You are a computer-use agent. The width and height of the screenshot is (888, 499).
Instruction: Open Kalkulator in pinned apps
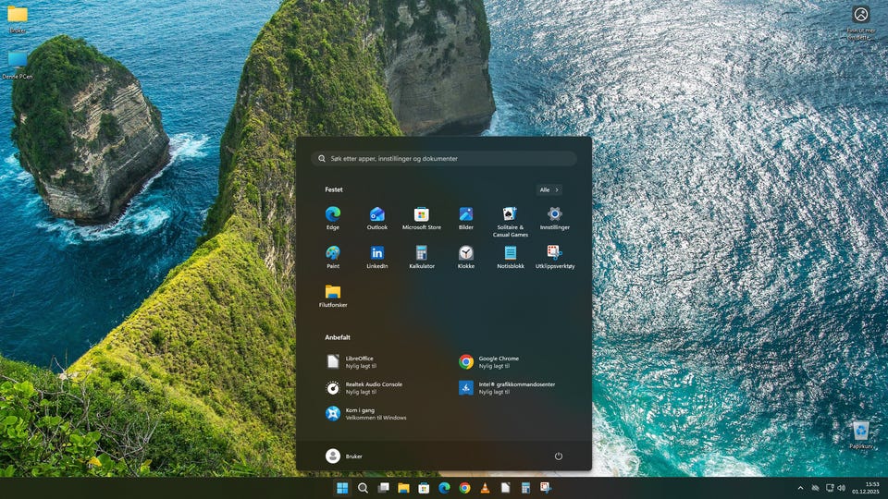tap(422, 257)
